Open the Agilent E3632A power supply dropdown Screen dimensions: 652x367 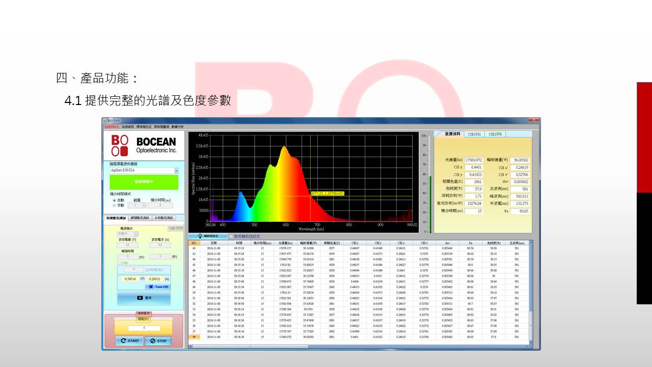click(176, 170)
